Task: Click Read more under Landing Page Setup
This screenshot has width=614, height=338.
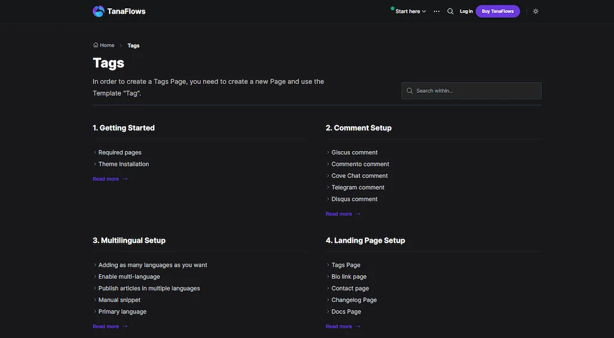Action: click(x=343, y=326)
